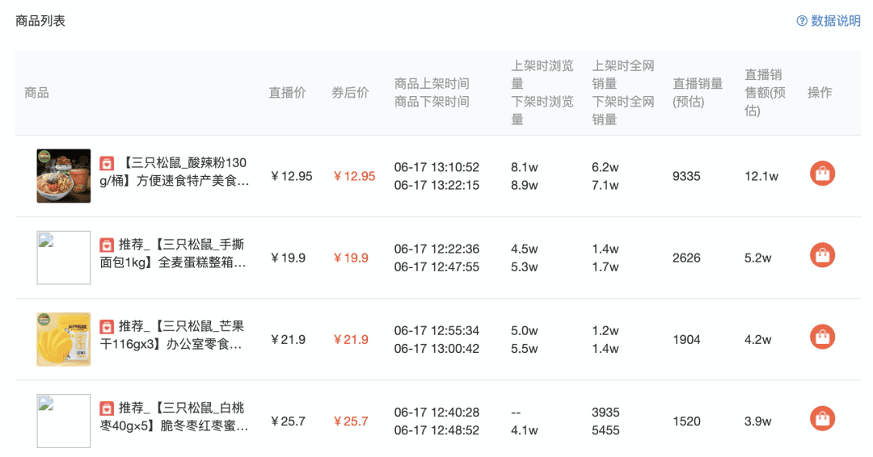Viewport: 873px width, 457px height.
Task: Open the 三只松鼠_酸辣粉130g product title
Action: [183, 172]
